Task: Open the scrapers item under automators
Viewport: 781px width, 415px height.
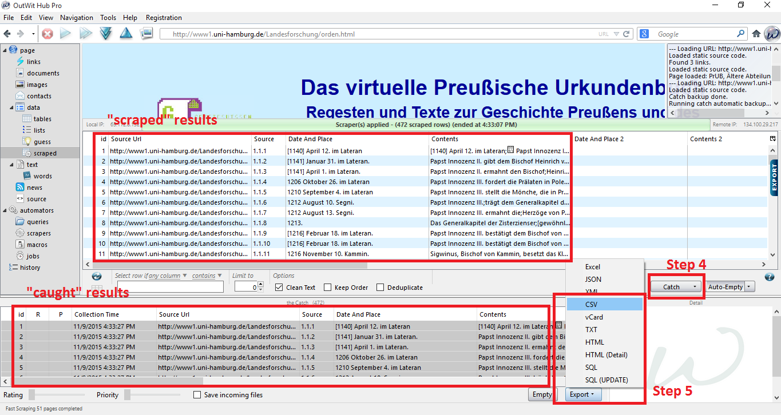Action: (x=39, y=233)
